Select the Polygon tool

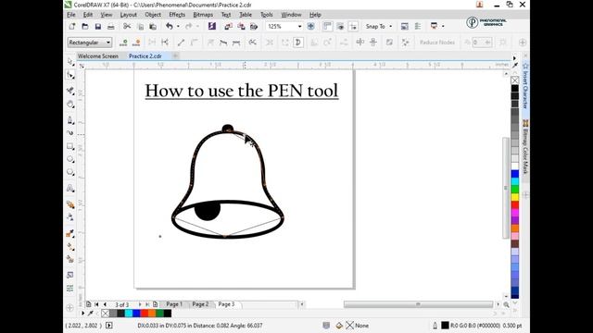click(x=70, y=172)
